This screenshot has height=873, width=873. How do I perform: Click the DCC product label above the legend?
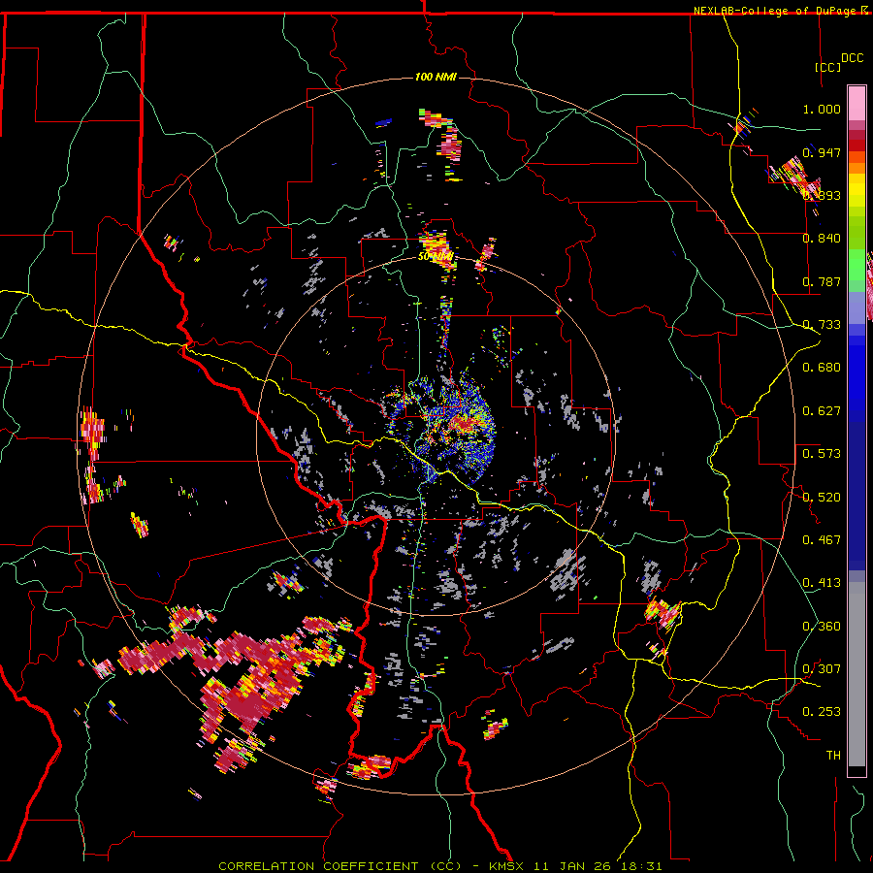[852, 58]
